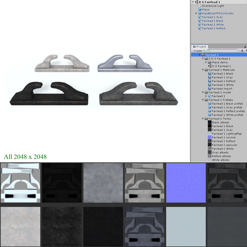The width and height of the screenshot is (247, 247).
Task: Expand the Plane demo folder
Action: coord(206,62)
